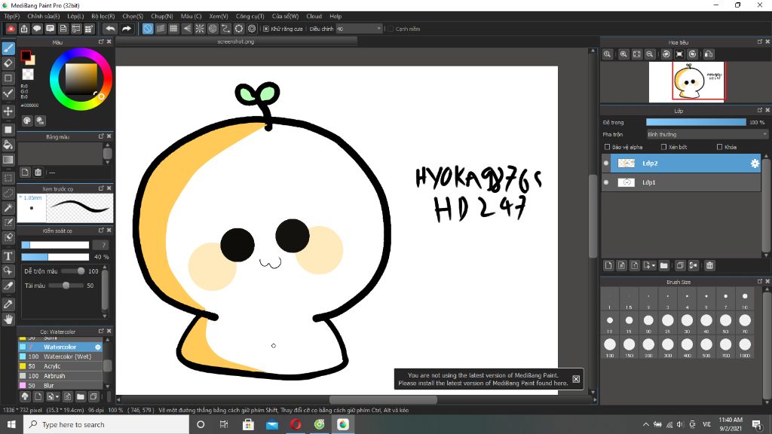Toggle the Khử răng cưa checkbox
The image size is (772, 434).
pyautogui.click(x=266, y=29)
